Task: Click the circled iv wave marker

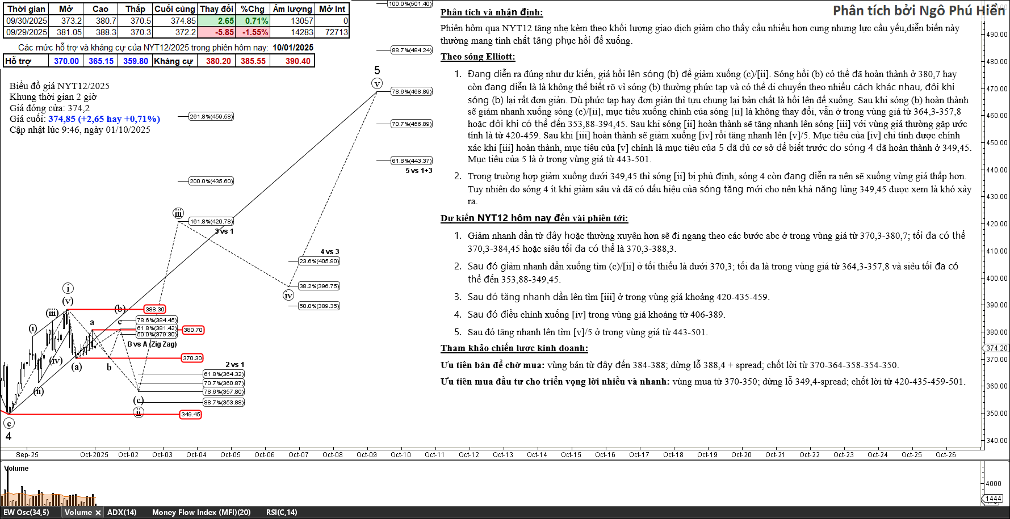Action: [288, 296]
